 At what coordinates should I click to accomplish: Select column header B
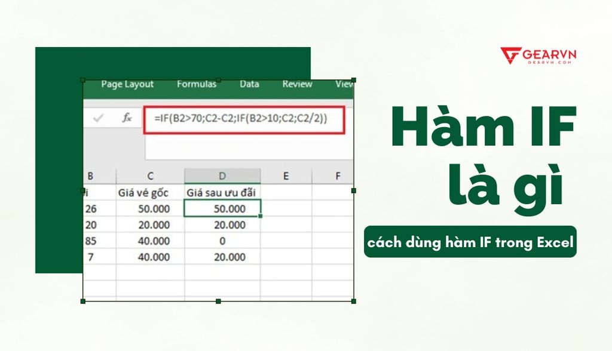[x=91, y=176]
